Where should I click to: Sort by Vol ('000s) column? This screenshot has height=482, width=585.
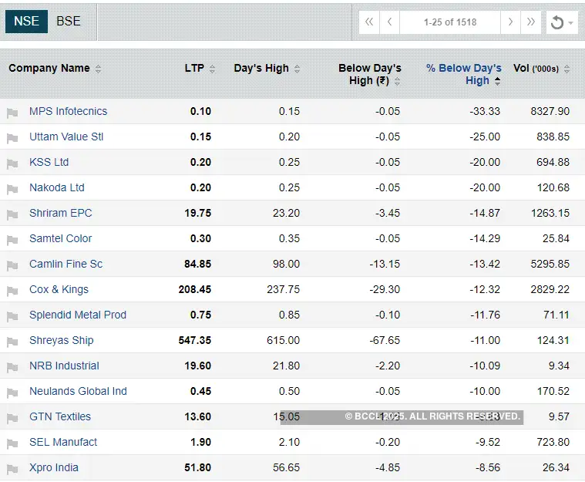coord(567,69)
